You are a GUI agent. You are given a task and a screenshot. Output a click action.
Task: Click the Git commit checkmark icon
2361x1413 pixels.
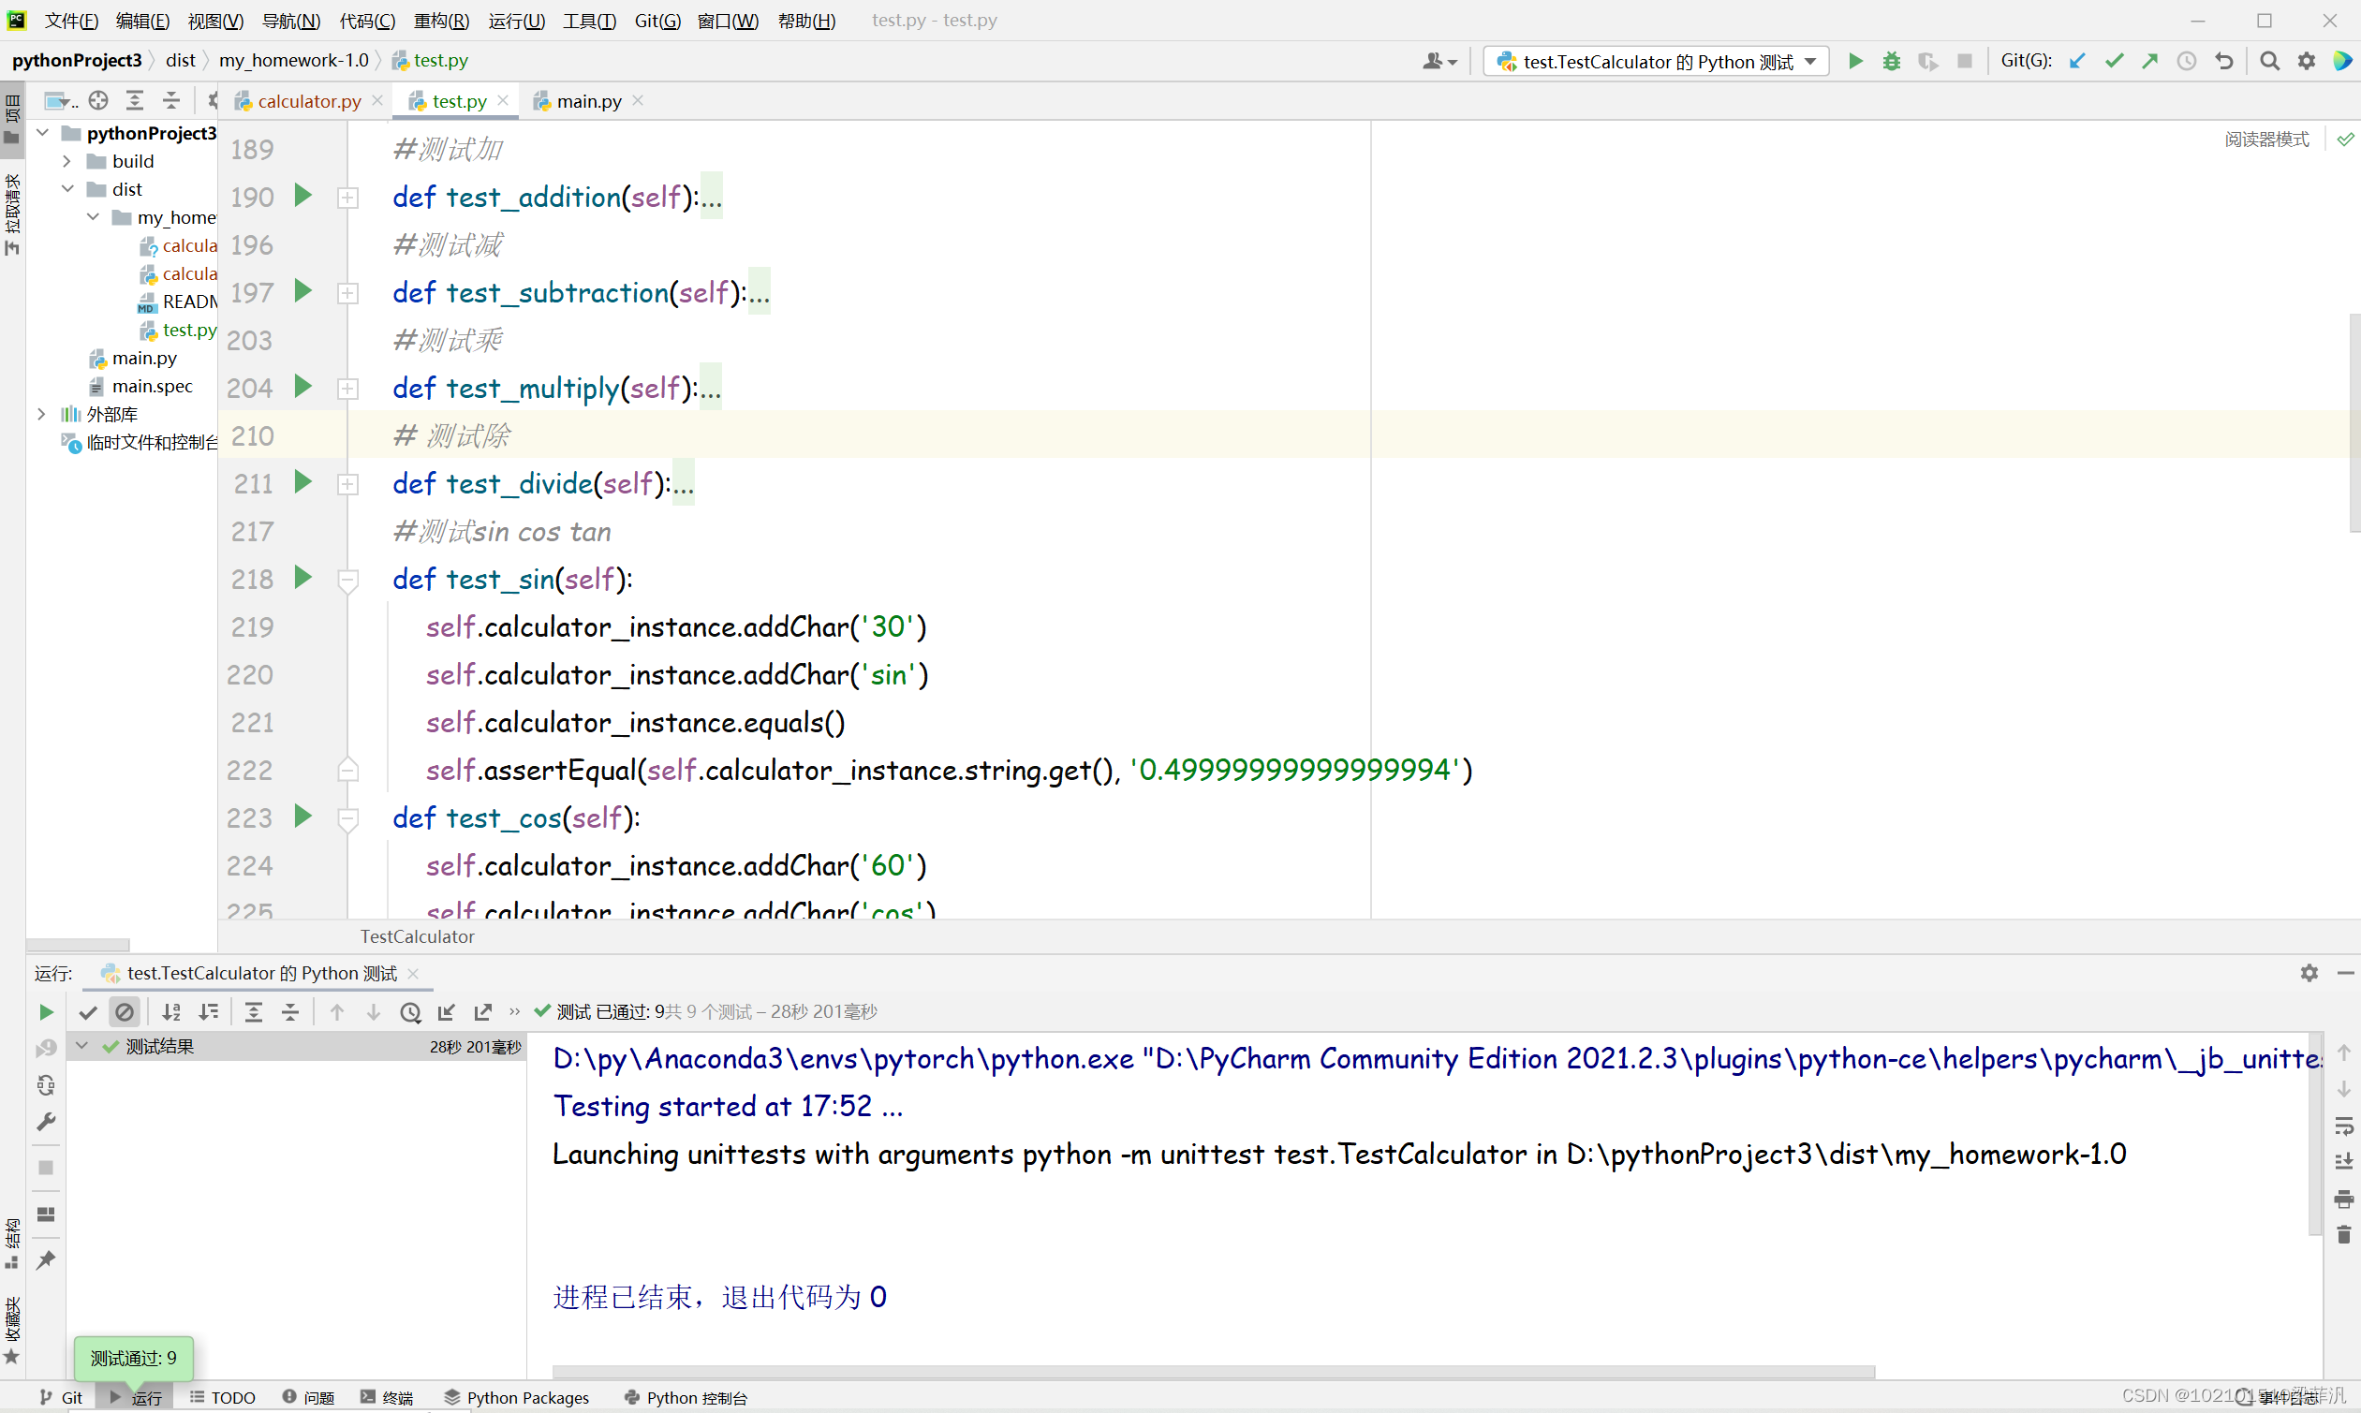coord(2114,61)
